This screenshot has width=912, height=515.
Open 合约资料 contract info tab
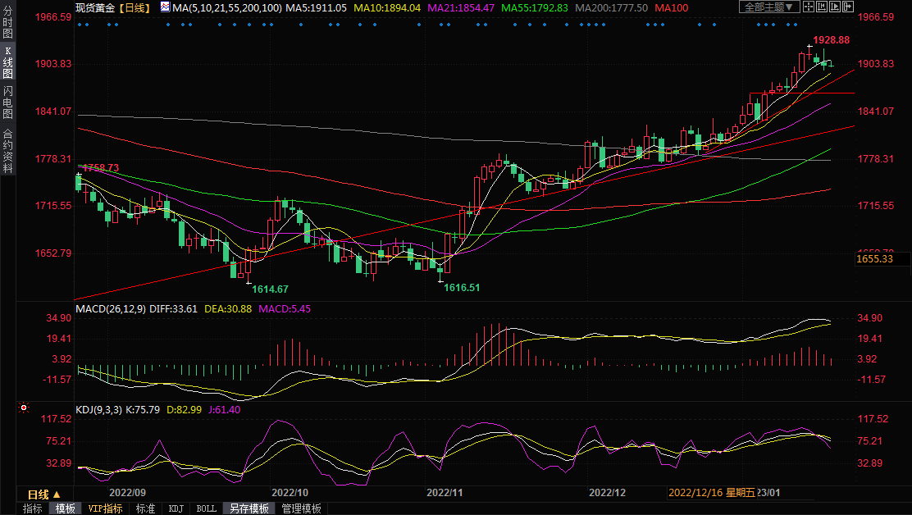click(7, 151)
